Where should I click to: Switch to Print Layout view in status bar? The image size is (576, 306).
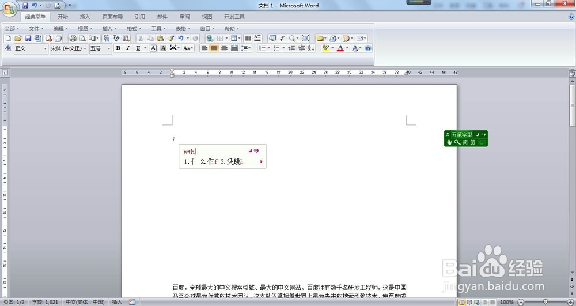pyautogui.click(x=462, y=302)
